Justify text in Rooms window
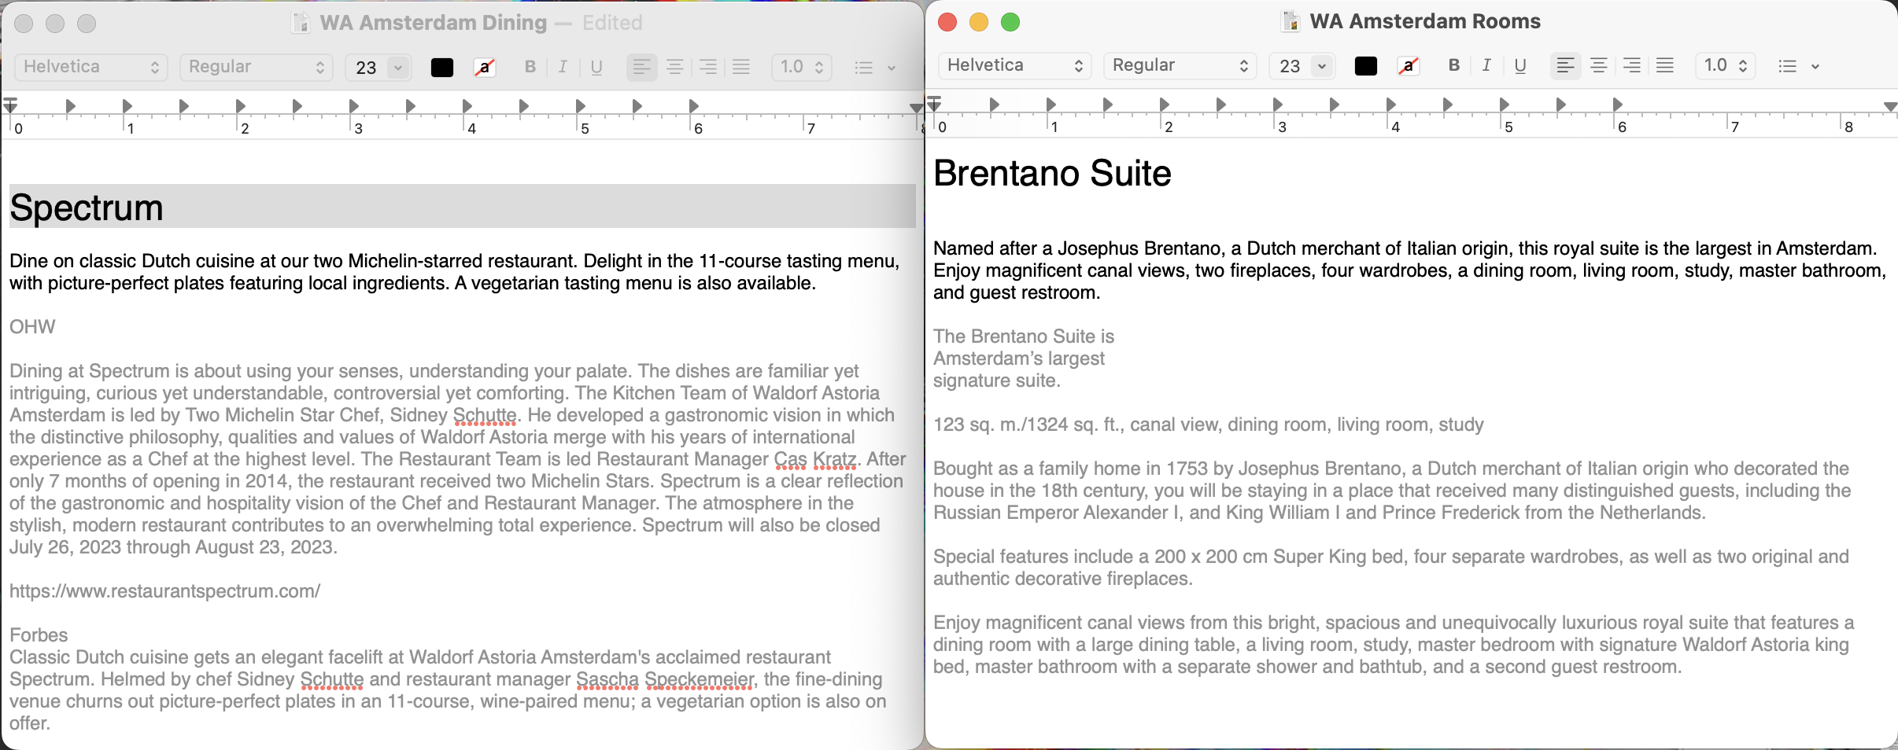The height and width of the screenshot is (750, 1898). pyautogui.click(x=1665, y=66)
